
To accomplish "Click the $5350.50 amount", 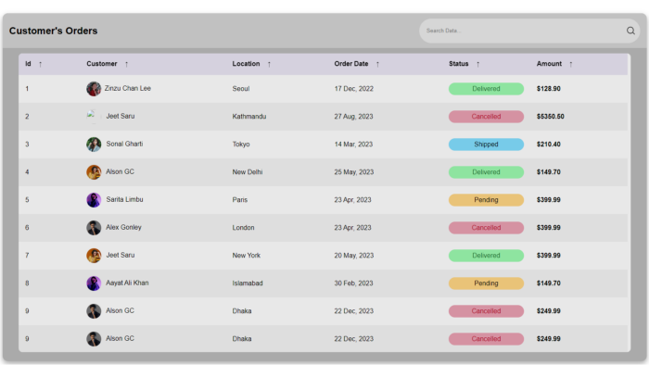I will (550, 117).
